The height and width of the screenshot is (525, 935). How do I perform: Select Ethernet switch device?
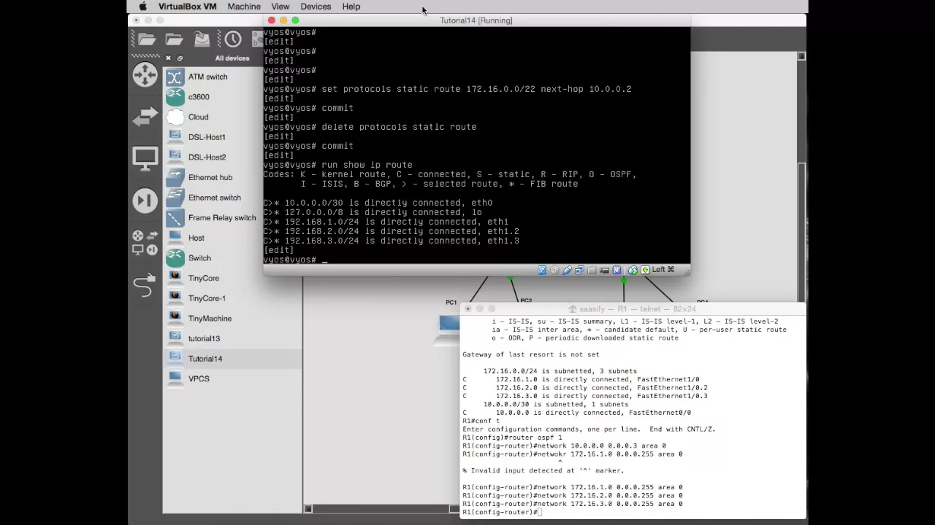tap(232, 198)
